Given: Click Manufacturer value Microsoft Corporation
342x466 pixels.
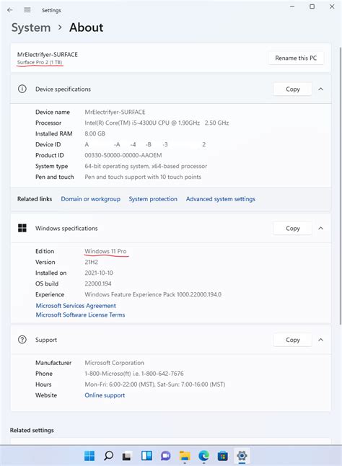Looking at the screenshot, I should pyautogui.click(x=114, y=363).
